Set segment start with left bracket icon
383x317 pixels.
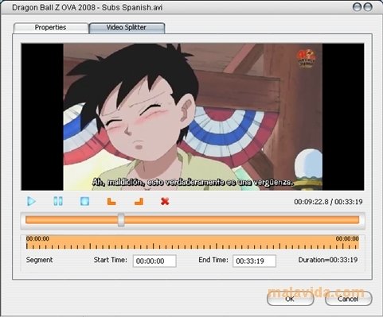(x=111, y=202)
